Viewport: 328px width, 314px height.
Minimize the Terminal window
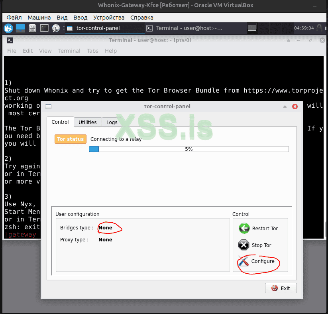click(299, 40)
